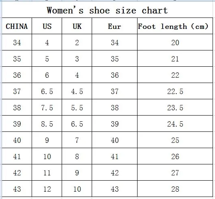The height and width of the screenshot is (199, 215).
Task: Click the CHINA size 34 cell
Action: click(x=17, y=42)
